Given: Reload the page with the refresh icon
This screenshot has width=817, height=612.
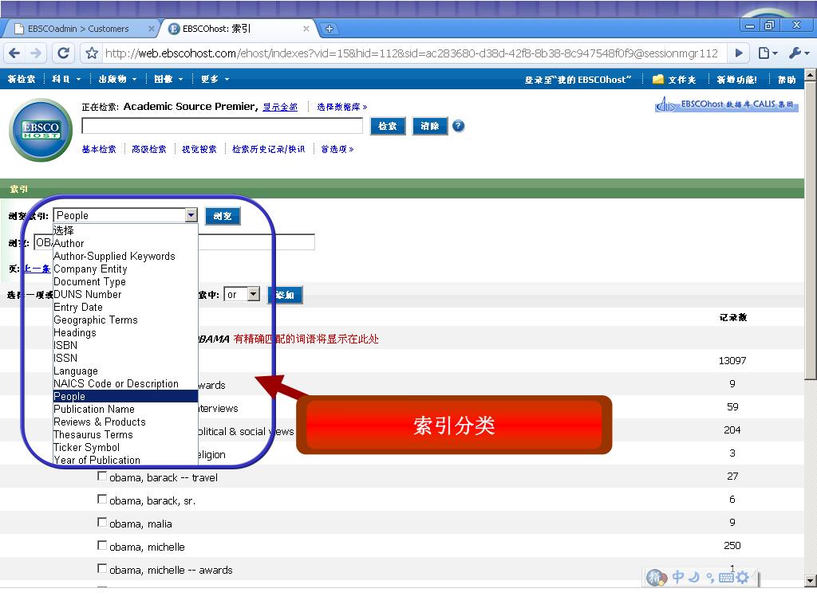Looking at the screenshot, I should coord(64,53).
